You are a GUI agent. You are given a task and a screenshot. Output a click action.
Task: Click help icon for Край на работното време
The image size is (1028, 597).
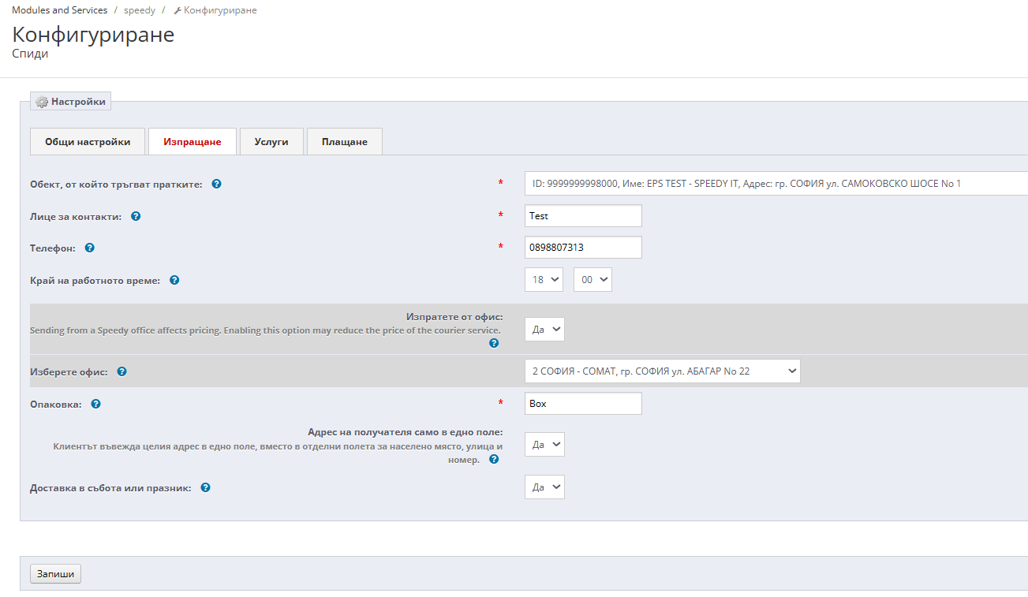pos(174,280)
